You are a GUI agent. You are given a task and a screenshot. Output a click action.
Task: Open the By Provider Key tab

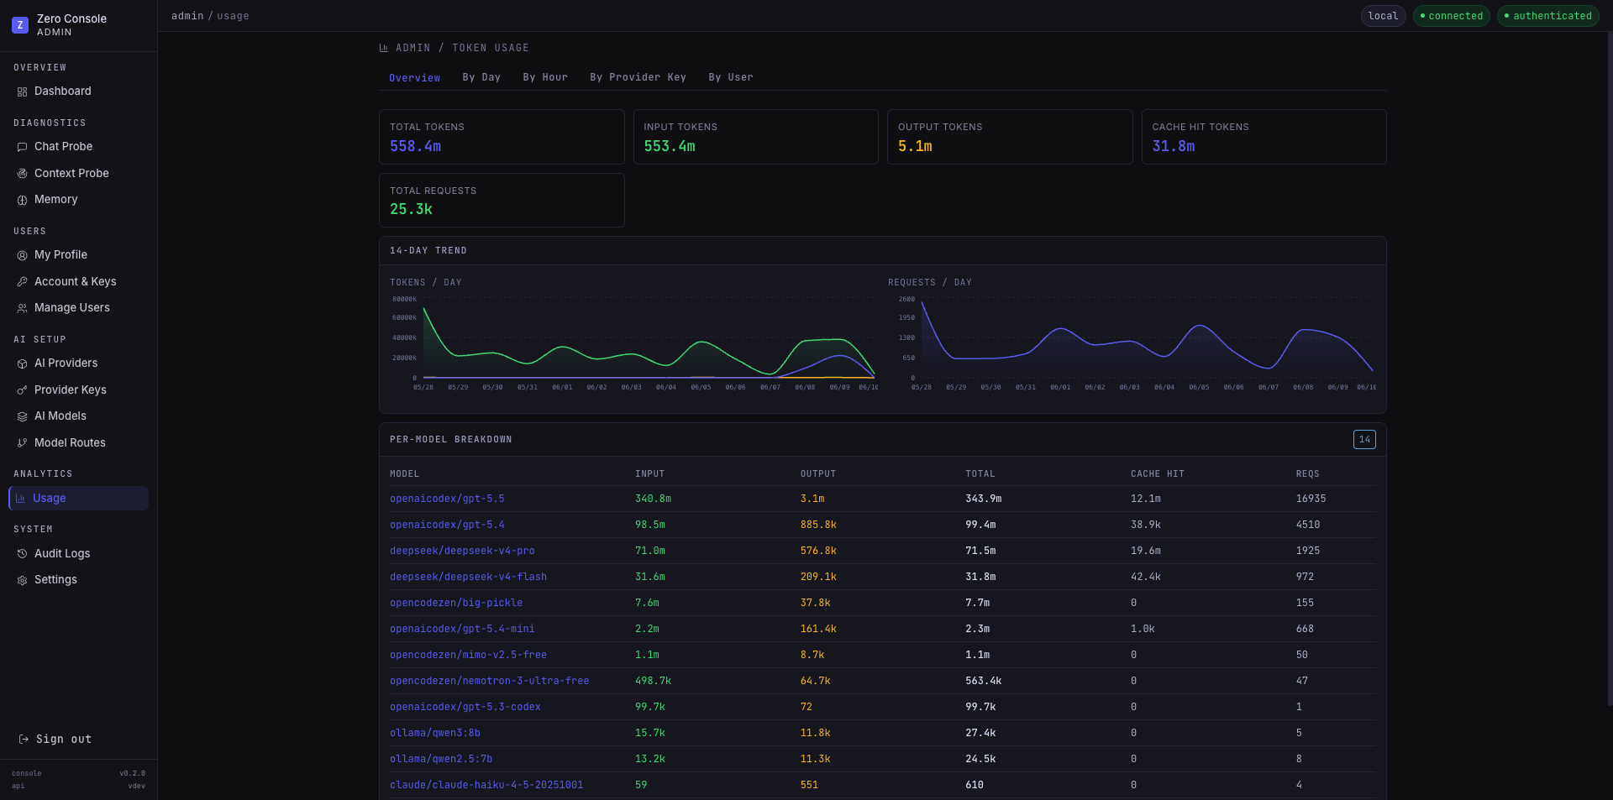638,77
